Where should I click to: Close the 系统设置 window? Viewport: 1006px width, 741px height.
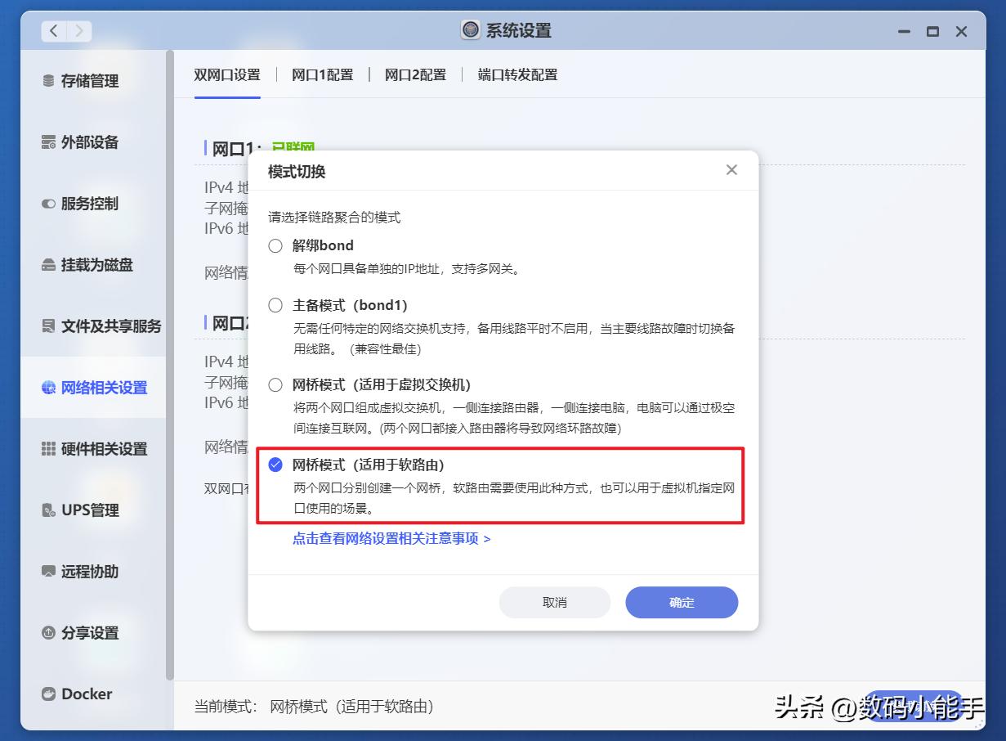(962, 31)
